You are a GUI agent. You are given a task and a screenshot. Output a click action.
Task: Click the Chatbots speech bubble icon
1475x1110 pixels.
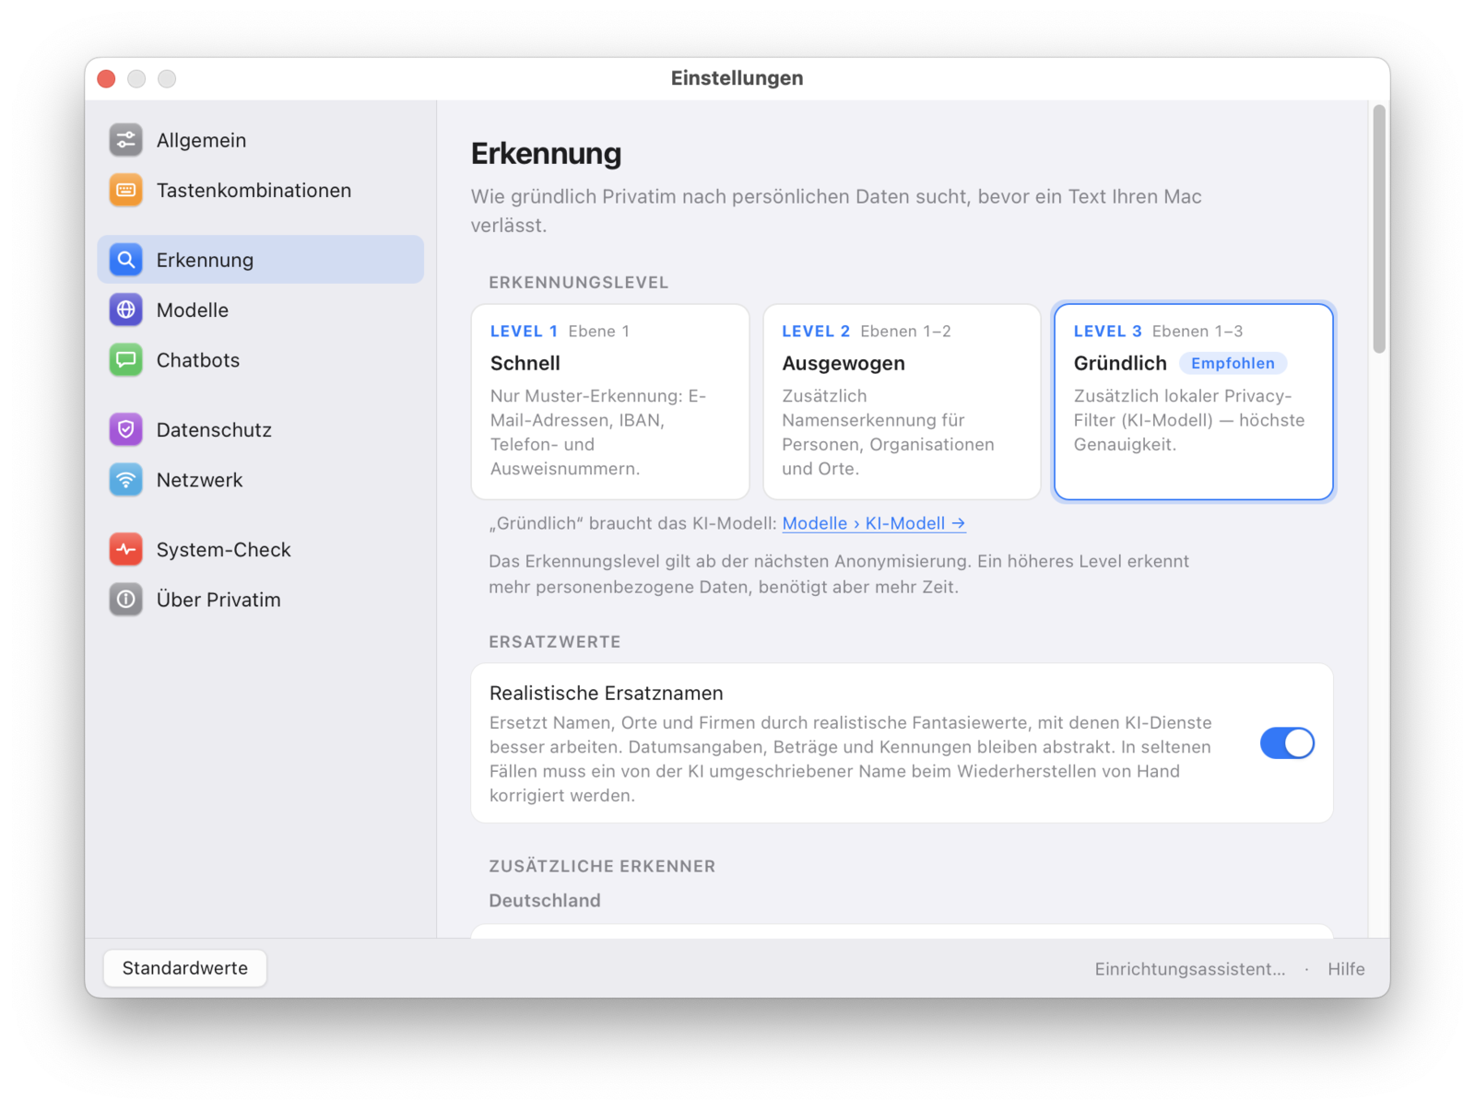click(x=126, y=360)
